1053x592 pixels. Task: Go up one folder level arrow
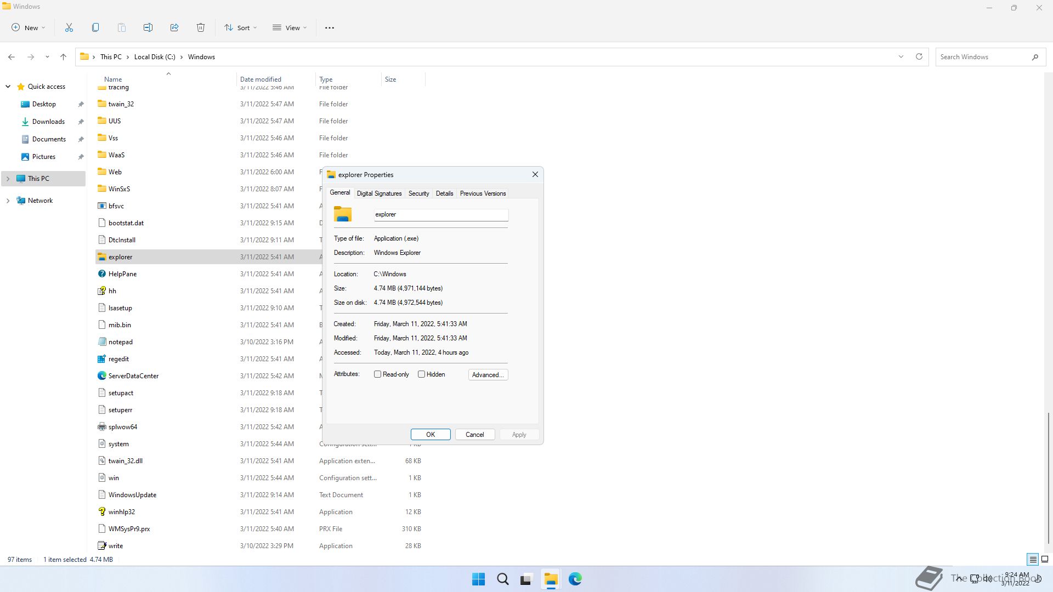(63, 56)
